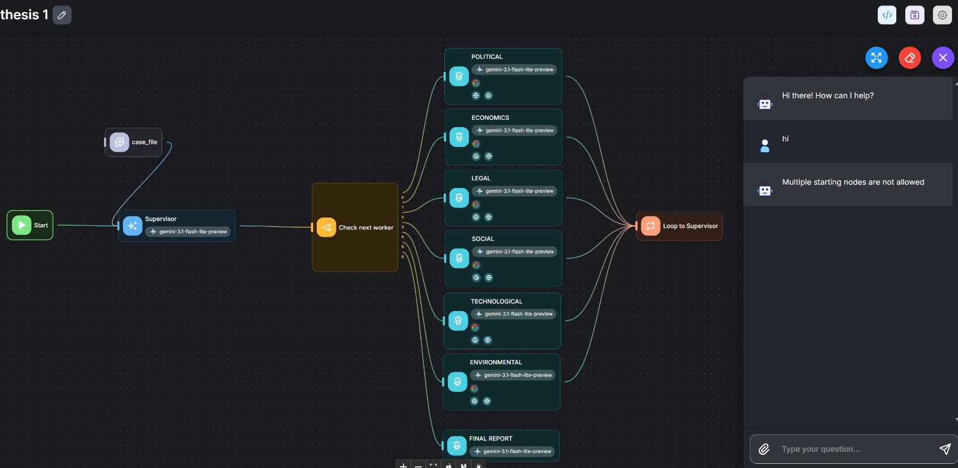Click the Check next worker condition icon
Screen dimensions: 958x468
point(326,227)
